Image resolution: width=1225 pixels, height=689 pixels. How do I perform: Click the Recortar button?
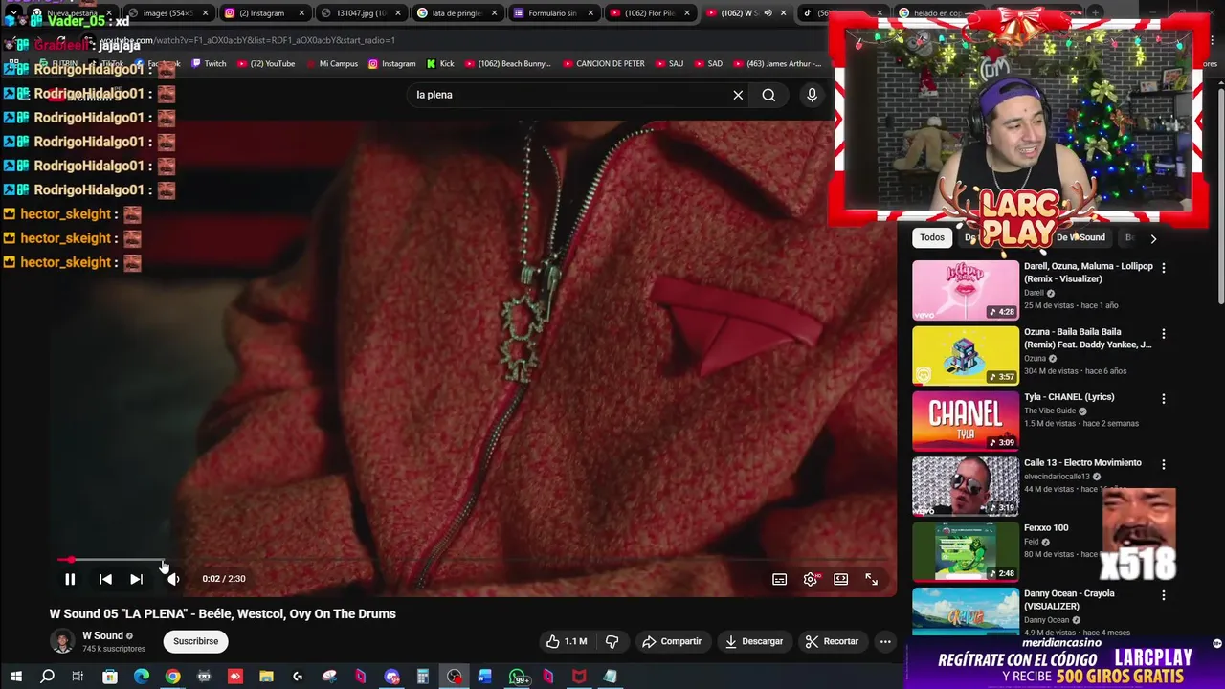pos(833,641)
